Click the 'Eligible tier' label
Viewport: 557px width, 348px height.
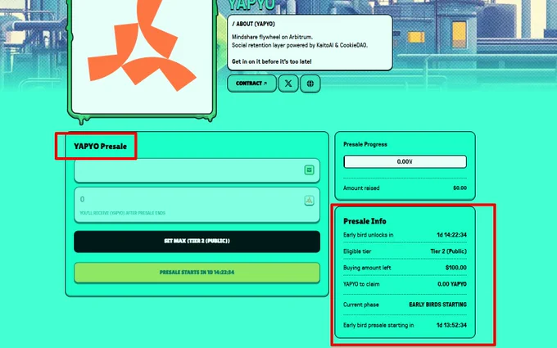(357, 251)
